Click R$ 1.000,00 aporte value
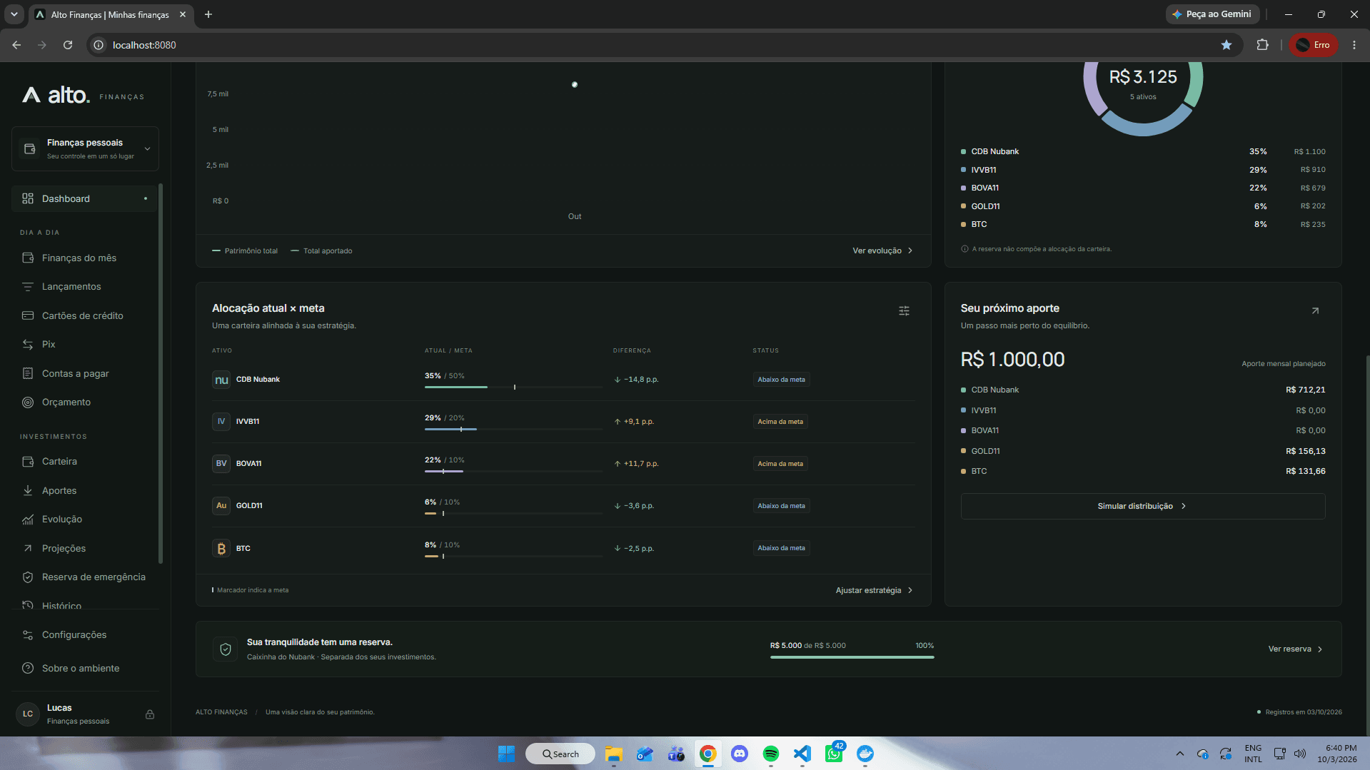Viewport: 1370px width, 770px height. pos(1012,359)
